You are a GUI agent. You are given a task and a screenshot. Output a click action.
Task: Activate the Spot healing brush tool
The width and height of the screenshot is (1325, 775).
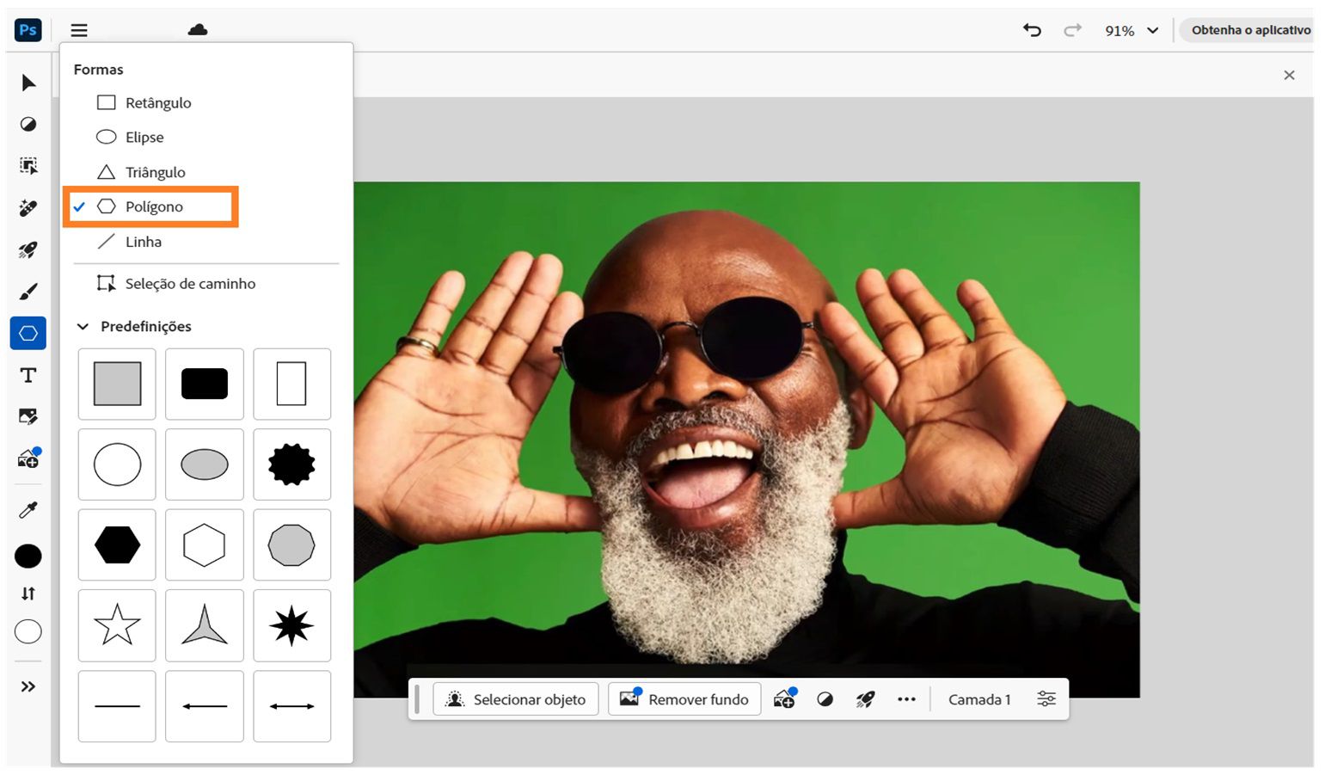click(x=28, y=207)
